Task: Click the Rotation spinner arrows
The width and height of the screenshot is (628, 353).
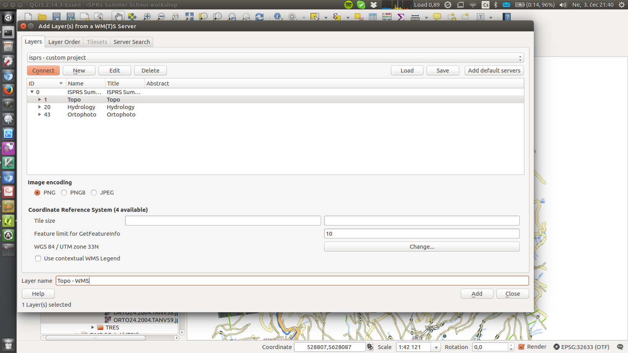Action: (511, 347)
